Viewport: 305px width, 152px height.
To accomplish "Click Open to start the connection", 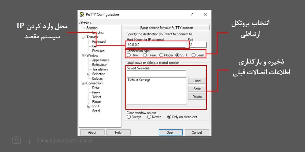I will 171,132.
